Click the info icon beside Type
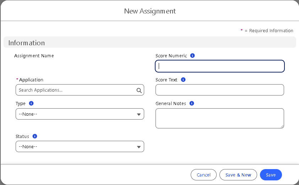The width and height of the screenshot is (299, 185). pos(31,103)
